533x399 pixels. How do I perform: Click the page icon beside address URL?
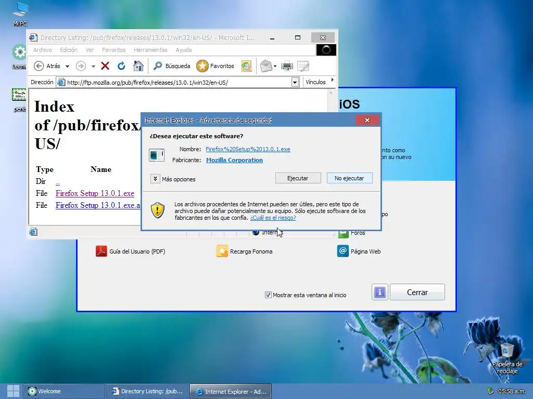[61, 82]
